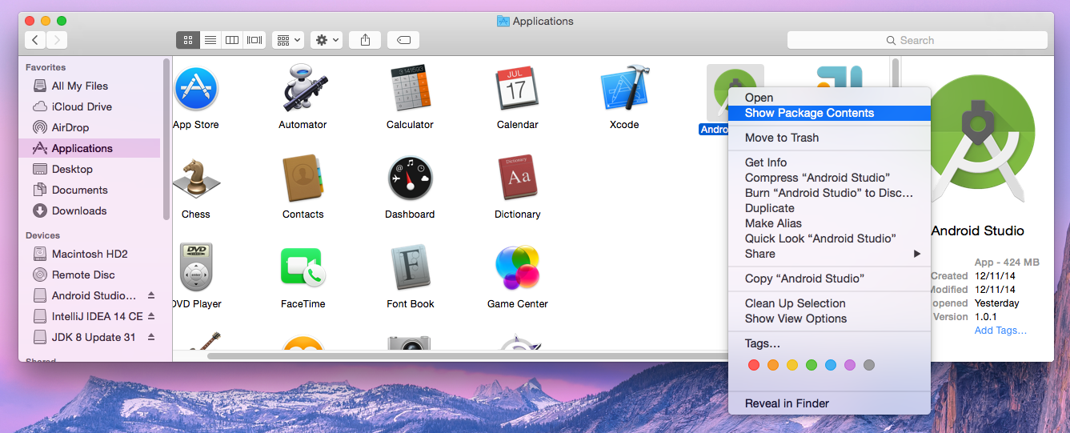Choose Get Info in context menu
This screenshot has height=433, width=1070.
coord(829,162)
